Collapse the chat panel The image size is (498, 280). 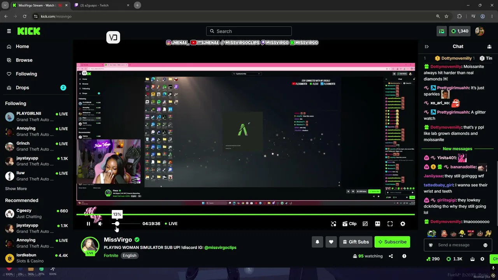(426, 47)
